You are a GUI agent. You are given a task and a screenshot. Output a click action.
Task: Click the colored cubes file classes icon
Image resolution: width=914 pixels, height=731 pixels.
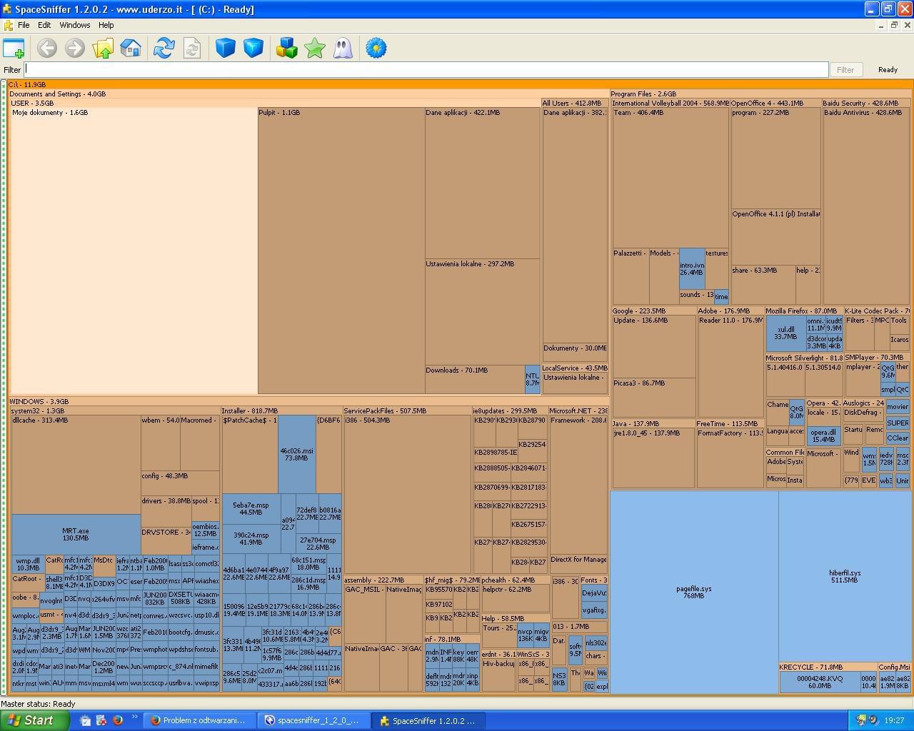[287, 49]
